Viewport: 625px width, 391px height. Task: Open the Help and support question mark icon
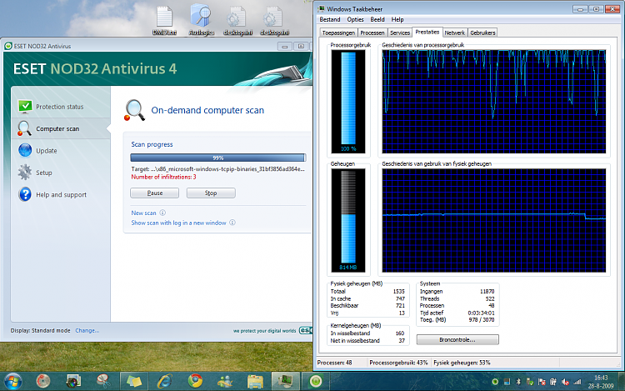[x=25, y=194]
